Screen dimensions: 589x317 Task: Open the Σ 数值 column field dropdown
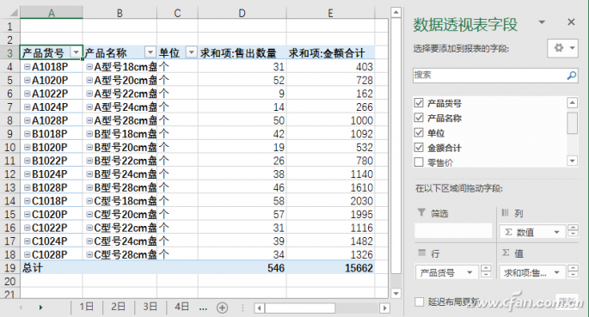556,232
